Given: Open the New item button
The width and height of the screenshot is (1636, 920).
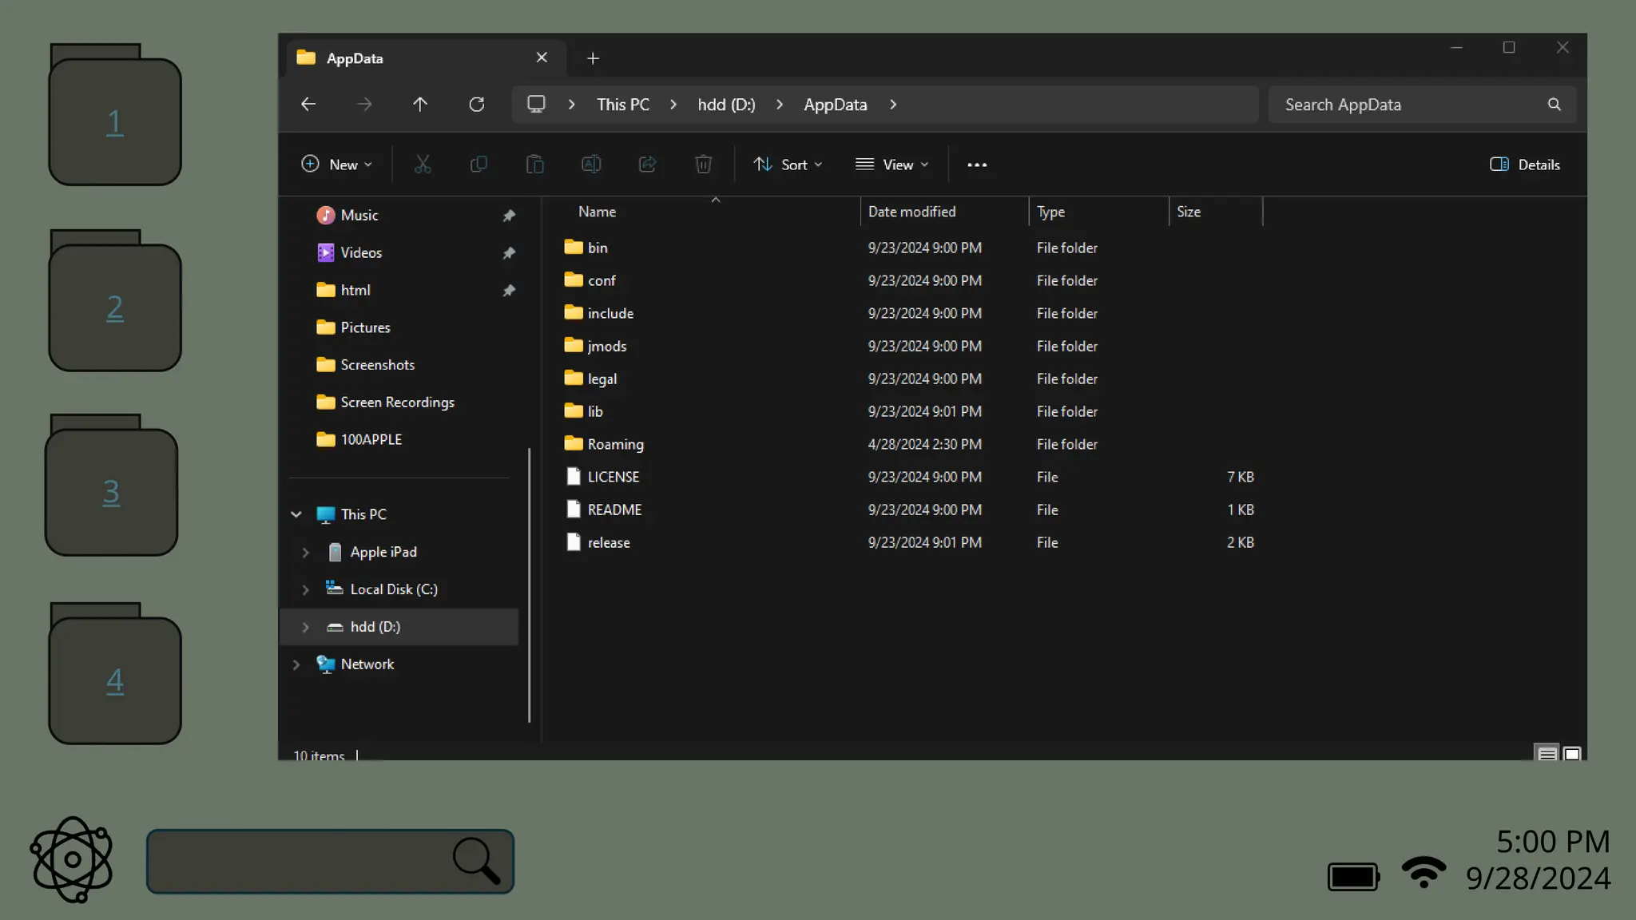Looking at the screenshot, I should 336,165.
